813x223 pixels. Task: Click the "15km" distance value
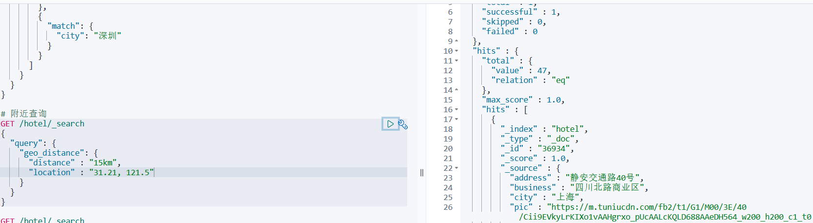pos(104,163)
